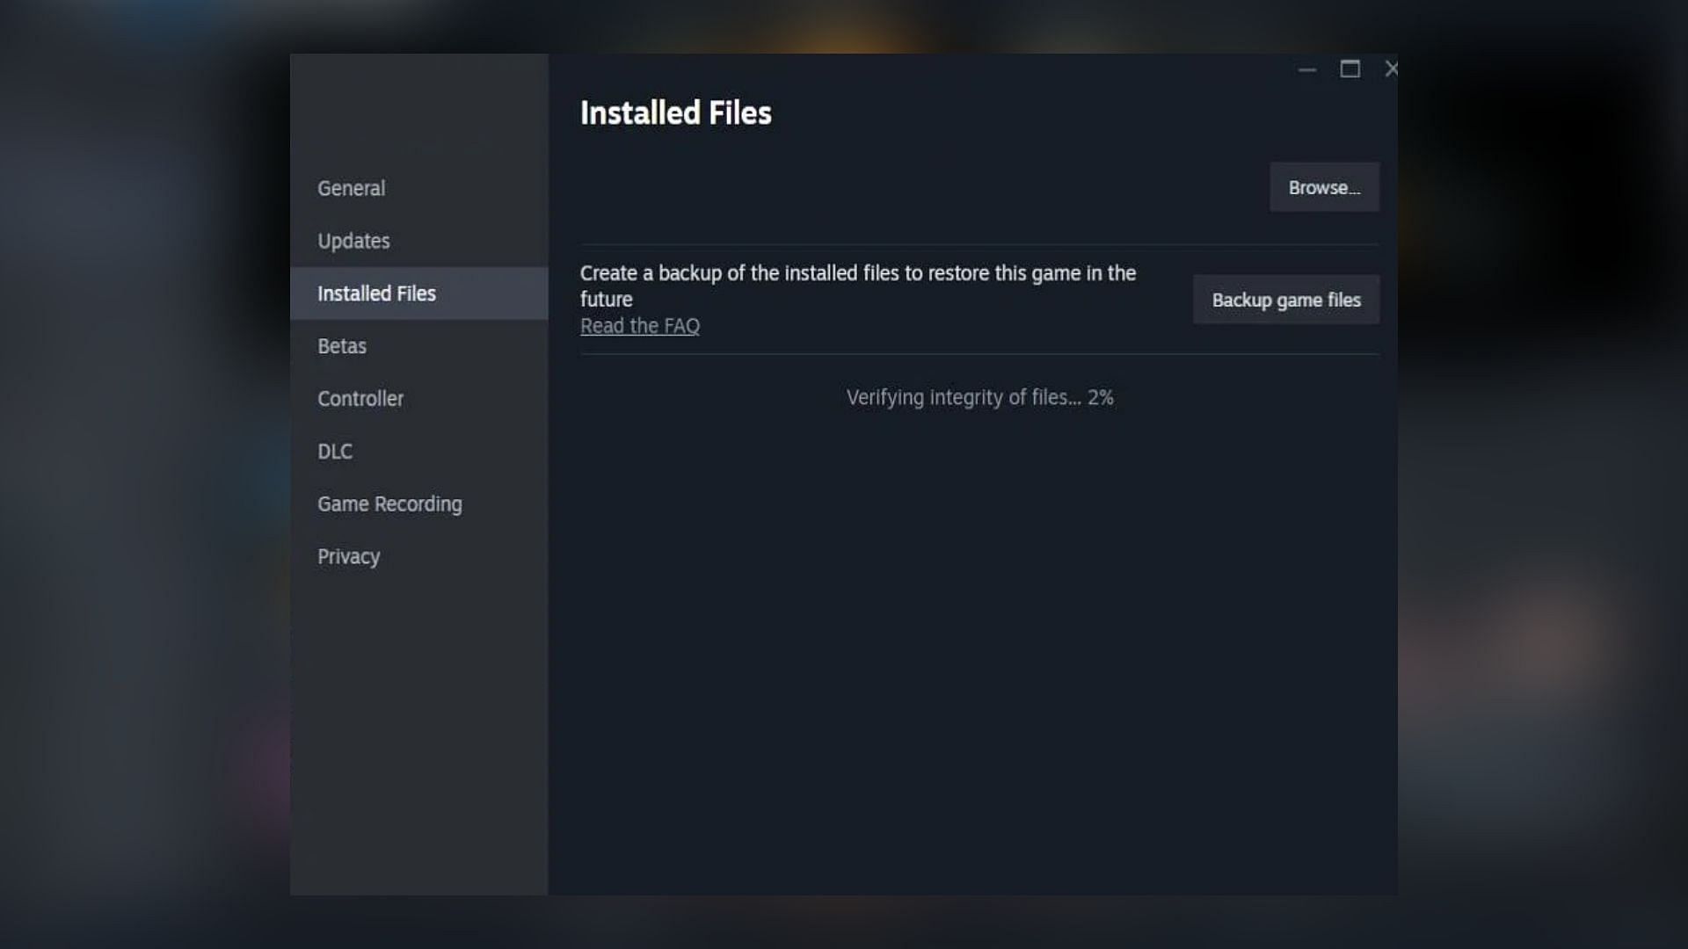1688x949 pixels.
Task: Toggle backup restore option checkbox
Action: click(x=1284, y=299)
